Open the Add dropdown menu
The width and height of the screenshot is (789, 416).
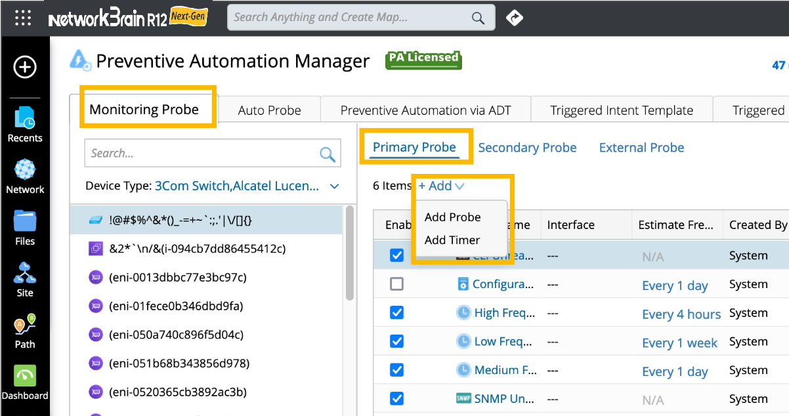[440, 186]
